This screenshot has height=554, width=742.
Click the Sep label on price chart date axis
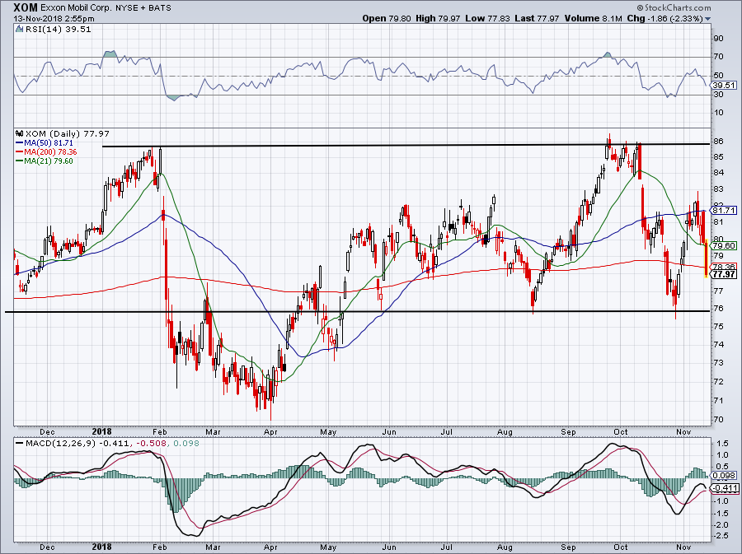tap(568, 431)
